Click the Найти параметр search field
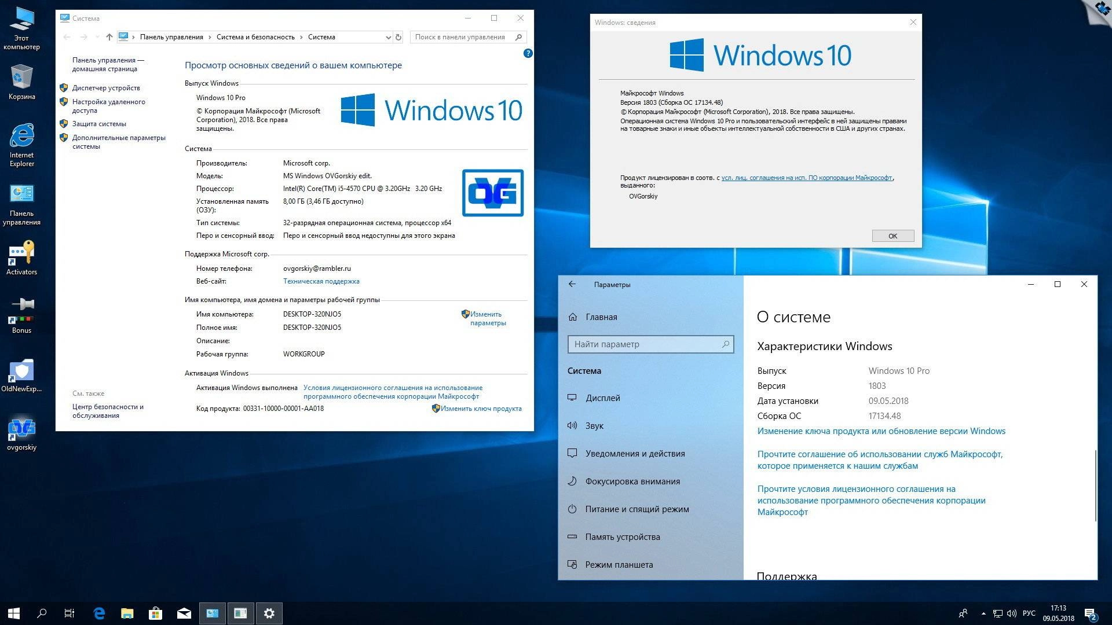Screen dimensions: 1112x625 (650, 344)
